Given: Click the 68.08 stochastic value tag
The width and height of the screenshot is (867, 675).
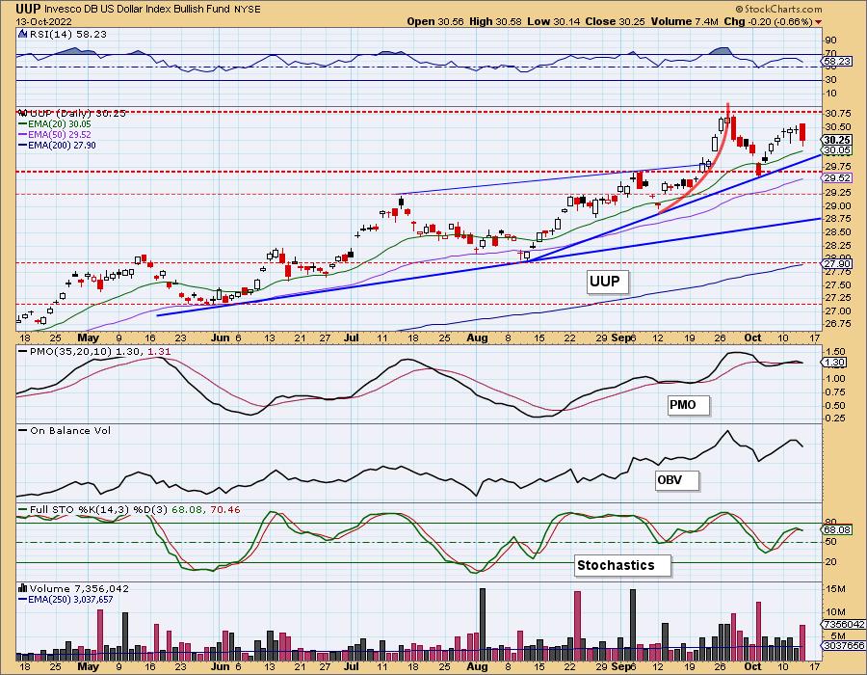Looking at the screenshot, I should [837, 530].
